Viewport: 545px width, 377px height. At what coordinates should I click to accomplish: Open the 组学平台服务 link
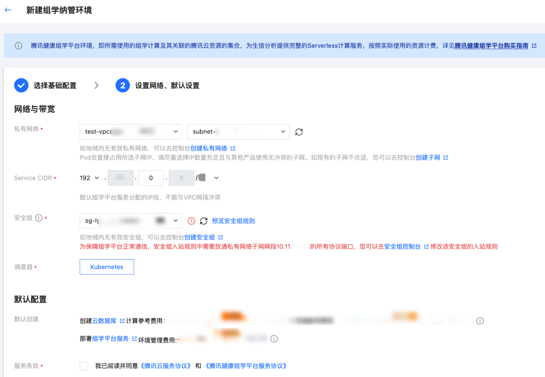click(110, 339)
